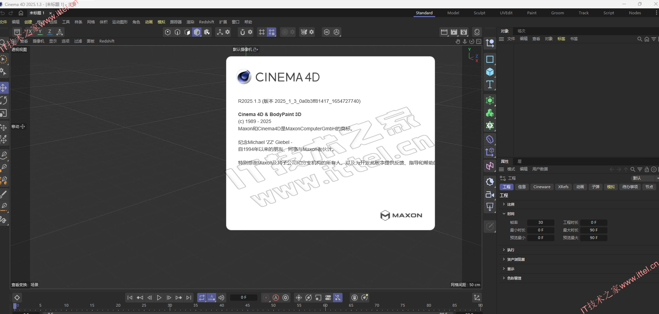Toggle enable snap magnet icon
Viewport: 659px width, 314px height.
tap(243, 32)
